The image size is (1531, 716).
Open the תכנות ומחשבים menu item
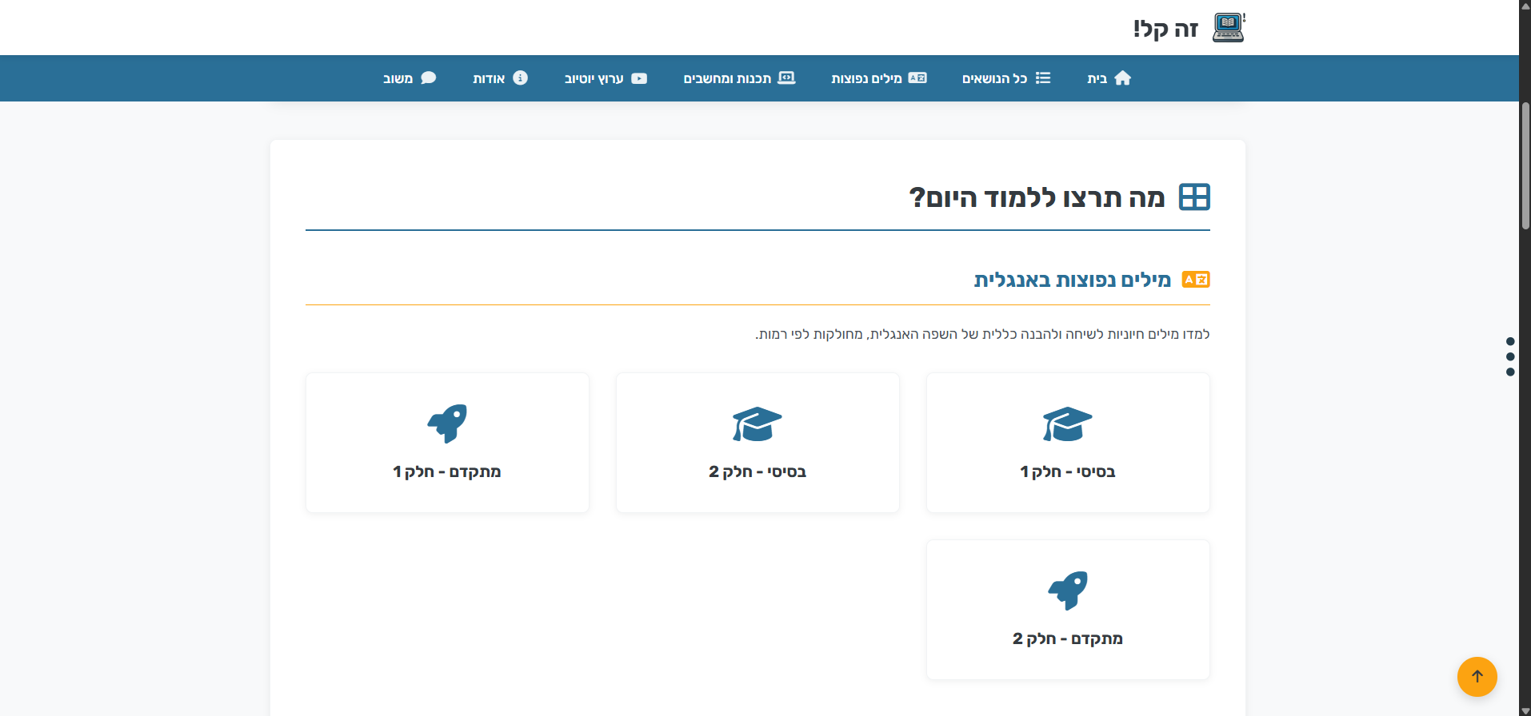tap(740, 78)
